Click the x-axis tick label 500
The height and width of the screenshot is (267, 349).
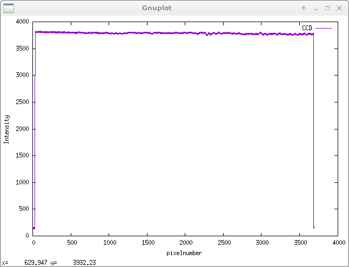[72, 243]
